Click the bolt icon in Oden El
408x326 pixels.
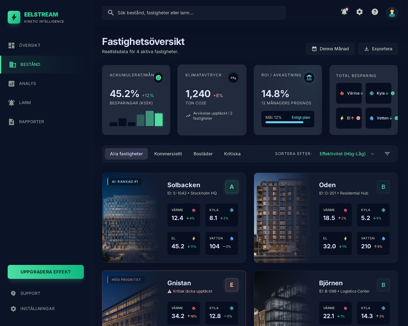[346, 238]
